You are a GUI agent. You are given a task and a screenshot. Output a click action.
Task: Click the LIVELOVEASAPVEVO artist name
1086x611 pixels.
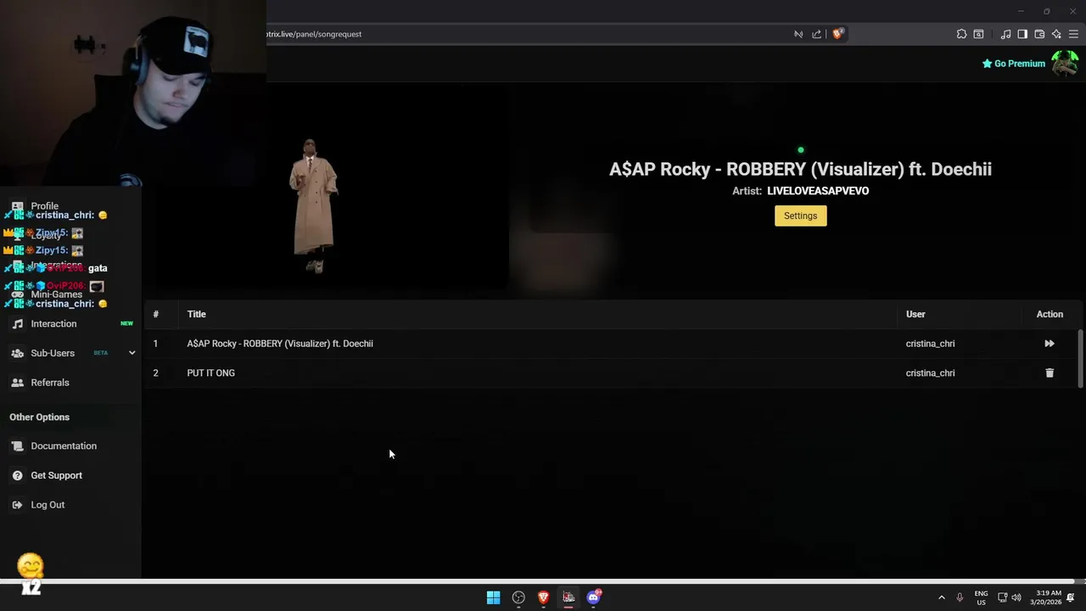click(818, 191)
